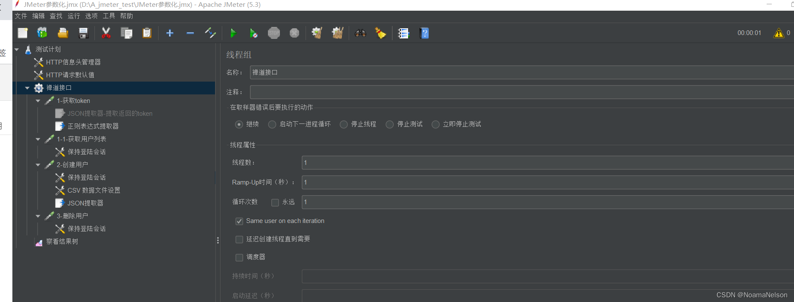
Task: Select the 停止线程 radio option
Action: coord(344,124)
